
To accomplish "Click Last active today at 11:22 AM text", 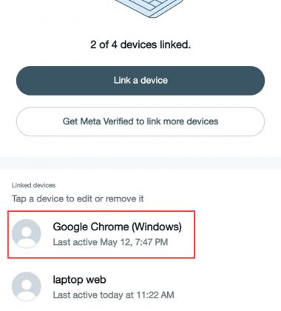I will pos(114,295).
